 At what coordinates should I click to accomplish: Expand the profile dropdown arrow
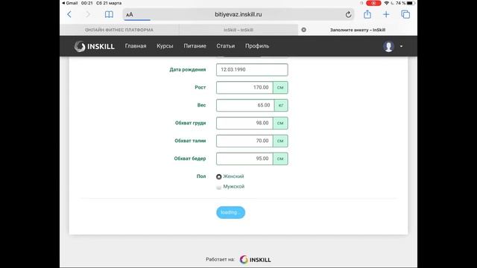[401, 46]
